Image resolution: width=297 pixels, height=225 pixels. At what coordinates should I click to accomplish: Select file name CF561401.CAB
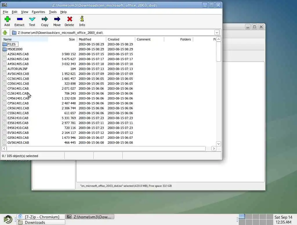(18, 88)
